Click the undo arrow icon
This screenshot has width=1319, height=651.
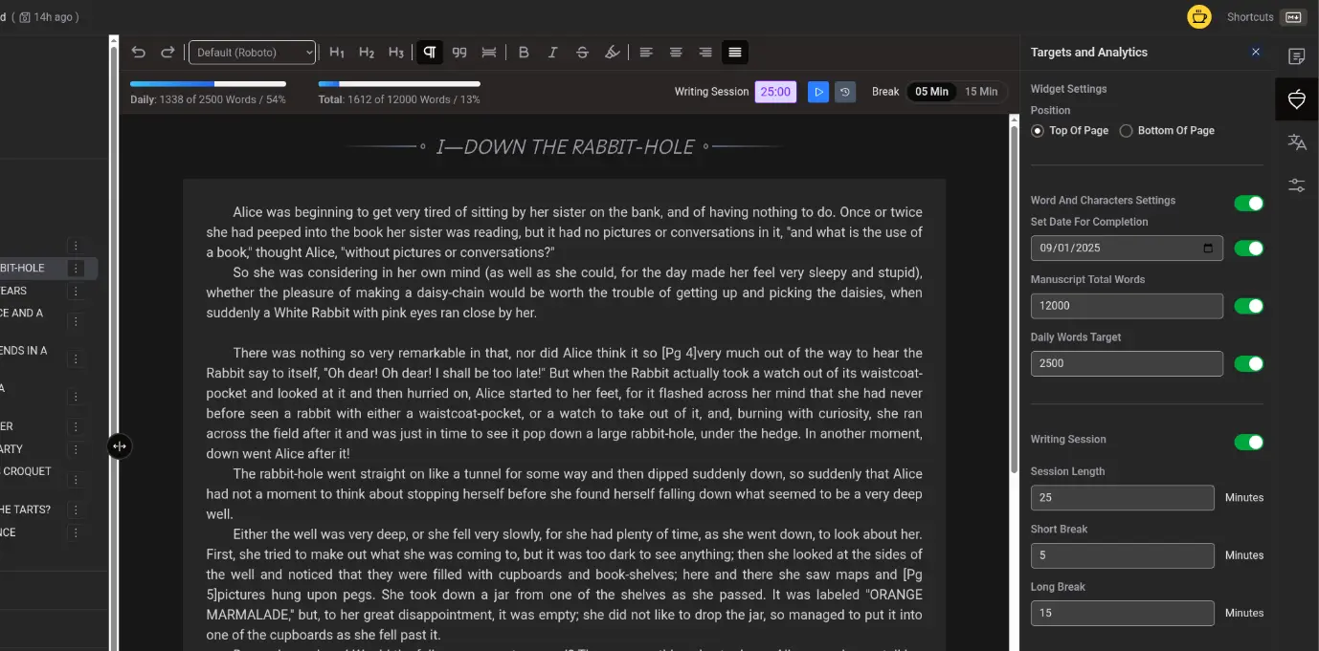139,53
